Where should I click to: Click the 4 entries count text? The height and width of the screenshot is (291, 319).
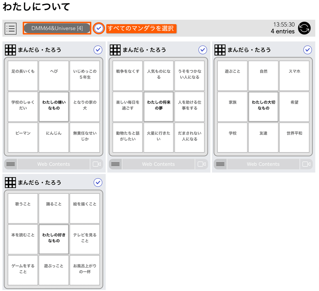283,31
